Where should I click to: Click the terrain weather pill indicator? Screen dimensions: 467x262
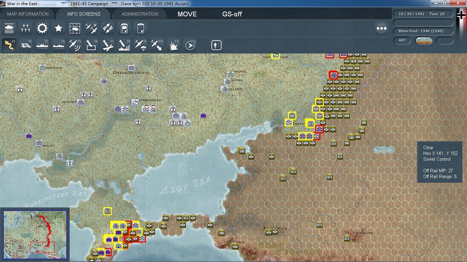pos(424,41)
